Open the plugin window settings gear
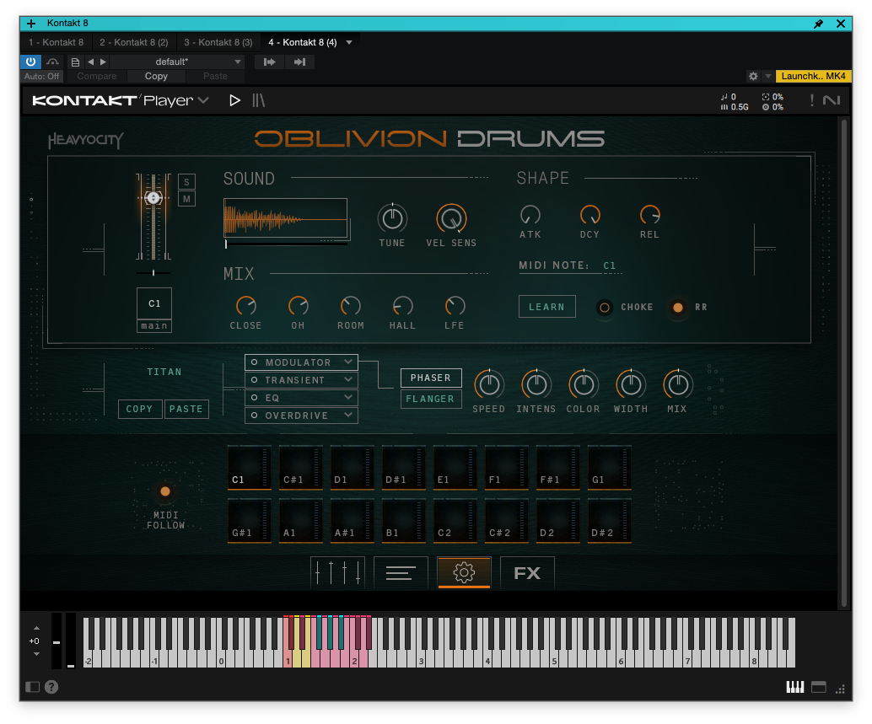Screen dimensions: 872x724 tap(753, 76)
